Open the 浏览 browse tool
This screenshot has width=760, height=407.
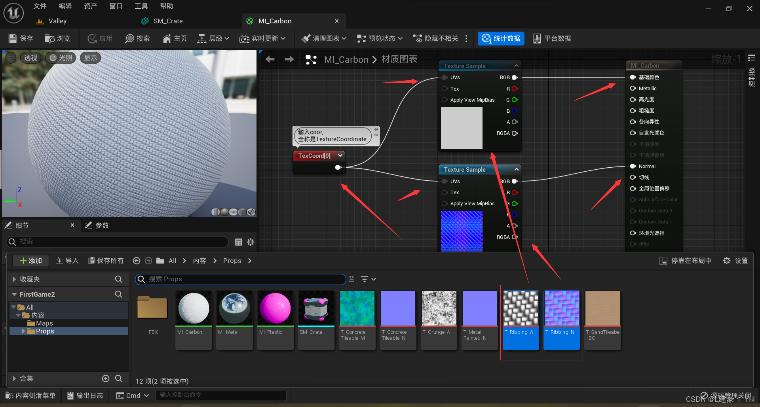coord(57,38)
